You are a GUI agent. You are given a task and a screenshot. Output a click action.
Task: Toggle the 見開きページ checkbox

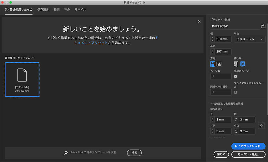pyautogui.click(x=235, y=76)
